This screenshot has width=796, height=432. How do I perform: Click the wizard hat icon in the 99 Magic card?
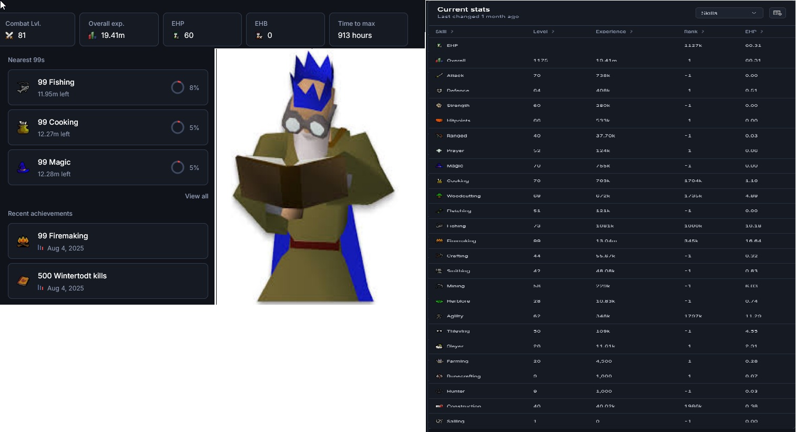tap(23, 167)
